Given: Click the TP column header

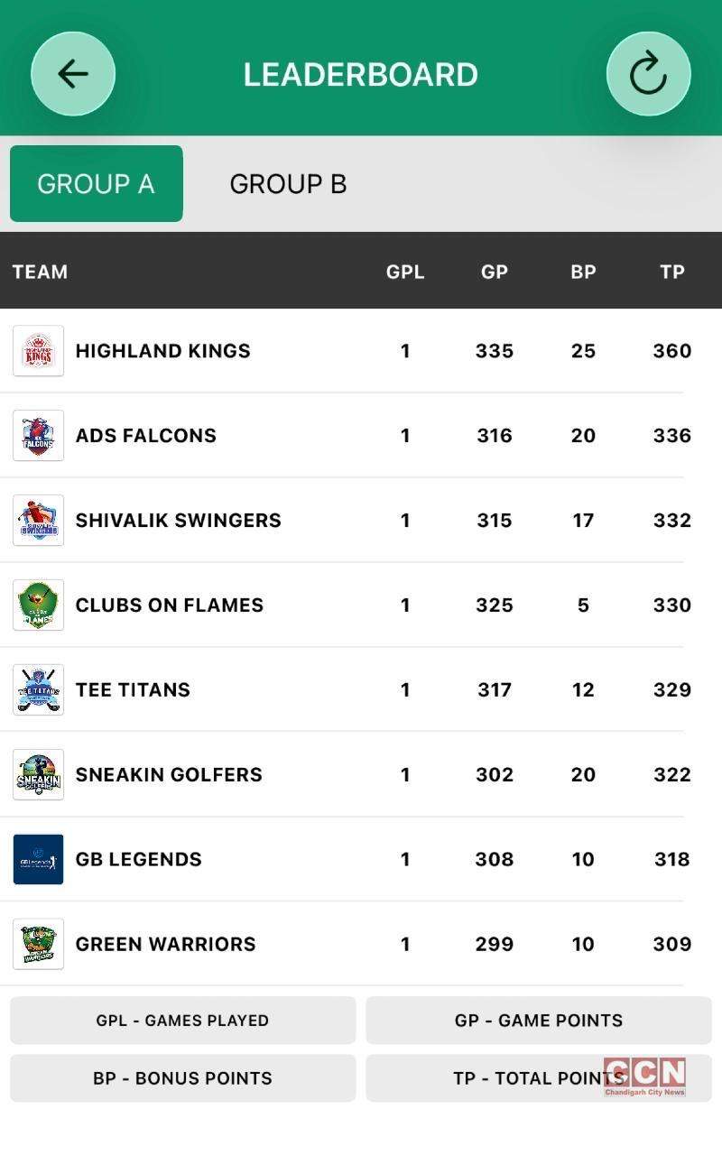Looking at the screenshot, I should pyautogui.click(x=672, y=272).
